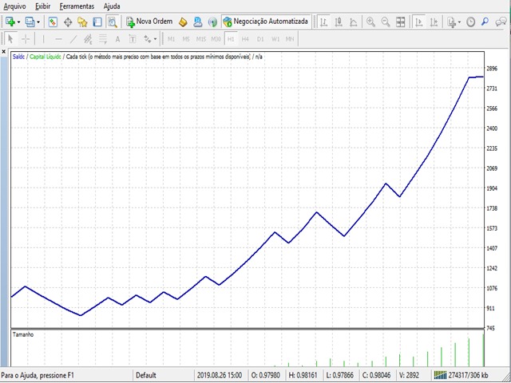Screen dimensions: 511x383
Task: Switch to MN timeframe
Action: point(290,39)
